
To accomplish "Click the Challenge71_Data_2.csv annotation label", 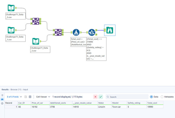I will pos(15,16).
